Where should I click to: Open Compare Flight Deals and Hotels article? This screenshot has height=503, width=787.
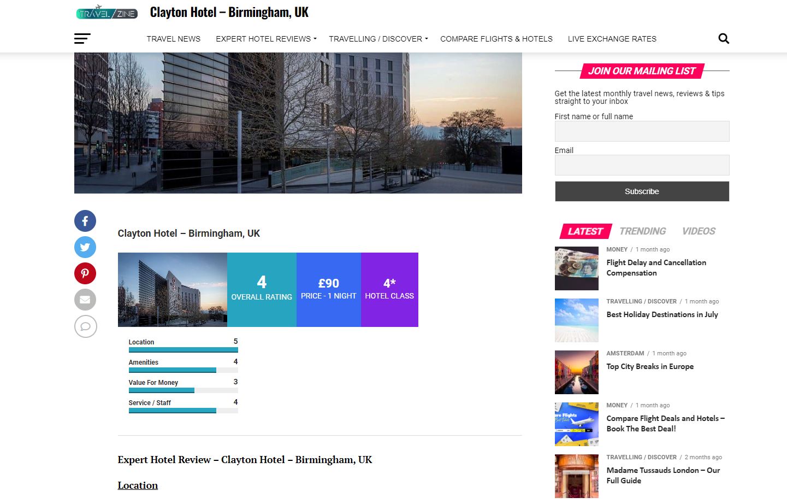(x=665, y=424)
